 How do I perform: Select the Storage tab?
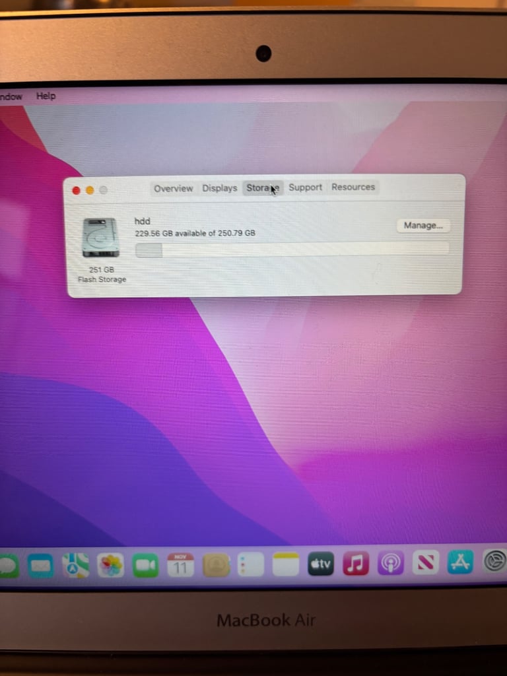263,188
